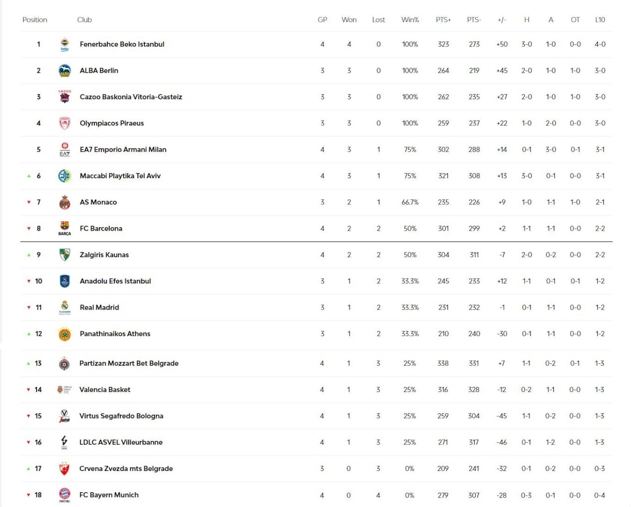
Task: Sort table by PTS+ column header
Action: [x=443, y=20]
